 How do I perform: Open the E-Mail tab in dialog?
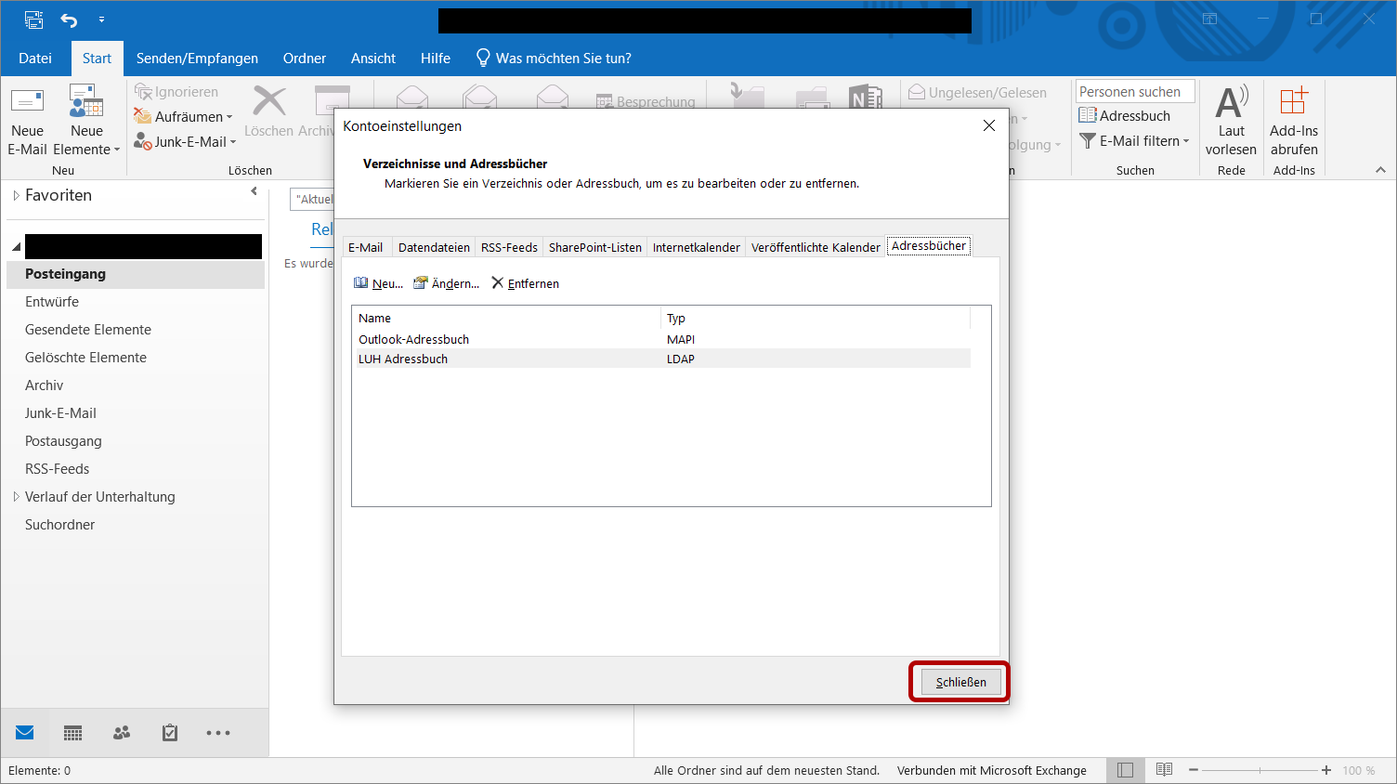tap(365, 247)
